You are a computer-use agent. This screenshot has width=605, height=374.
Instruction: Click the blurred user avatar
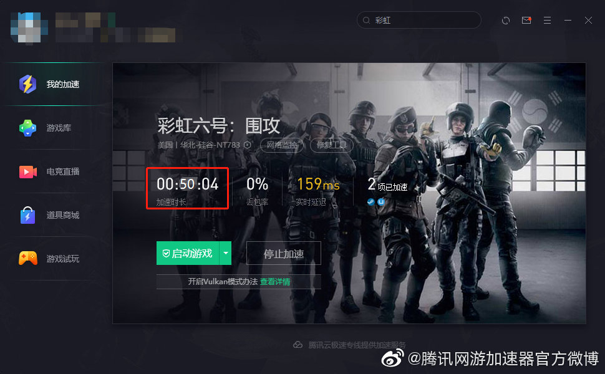click(29, 27)
